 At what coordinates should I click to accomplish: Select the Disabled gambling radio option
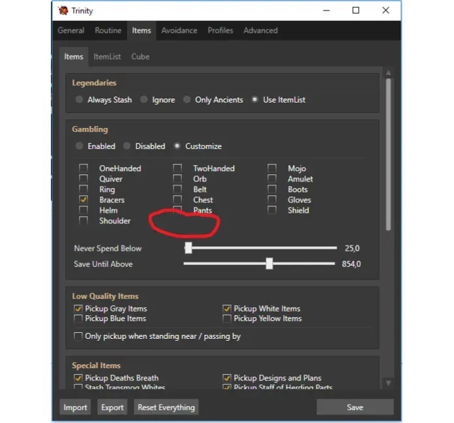(x=127, y=146)
